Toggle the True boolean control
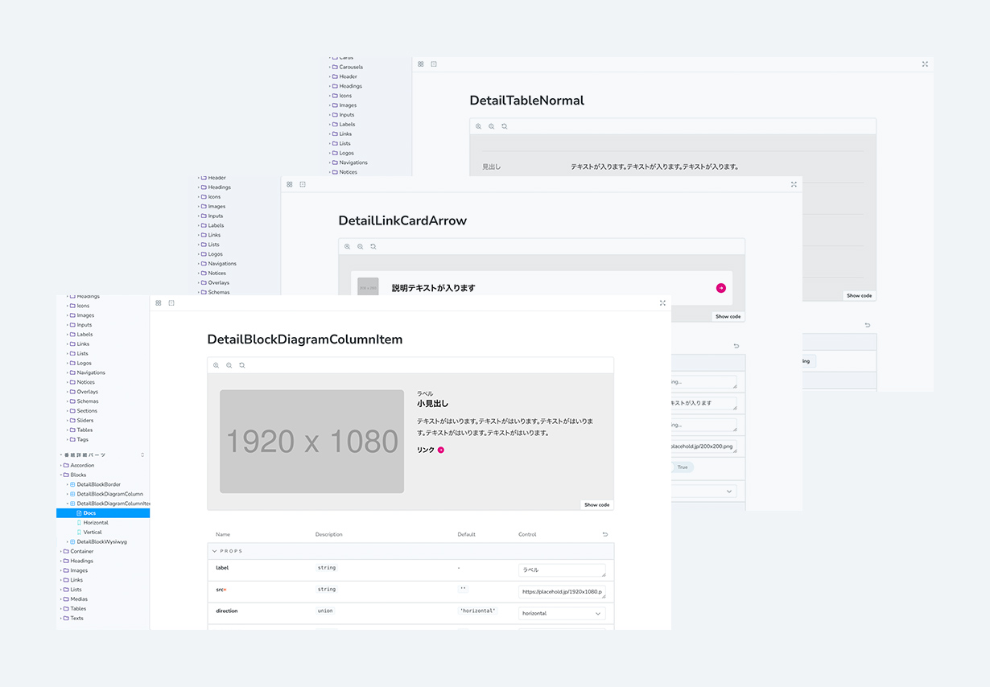Image resolution: width=990 pixels, height=687 pixels. [x=683, y=467]
